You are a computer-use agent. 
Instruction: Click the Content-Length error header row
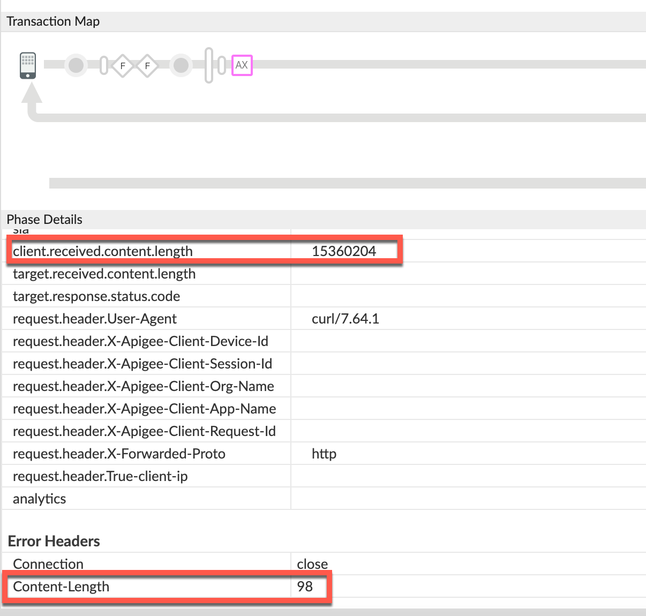(x=61, y=587)
